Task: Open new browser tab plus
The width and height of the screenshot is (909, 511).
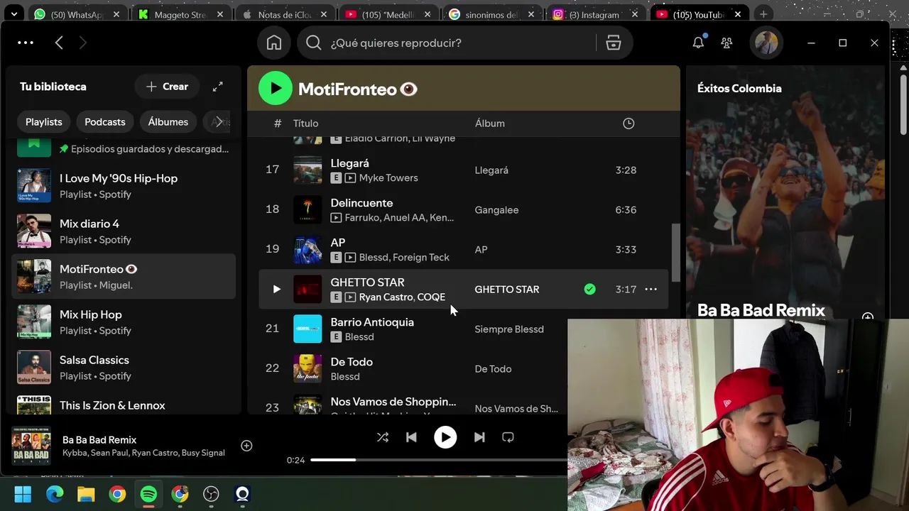Action: 763,14
